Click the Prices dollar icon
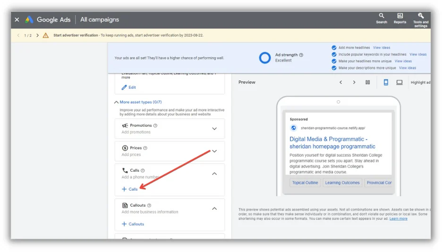 tap(125, 148)
